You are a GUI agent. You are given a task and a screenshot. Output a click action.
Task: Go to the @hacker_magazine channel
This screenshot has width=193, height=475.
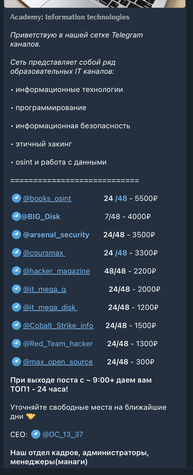click(x=56, y=271)
